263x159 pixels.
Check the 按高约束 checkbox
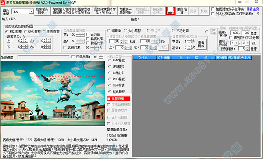(x=88, y=43)
